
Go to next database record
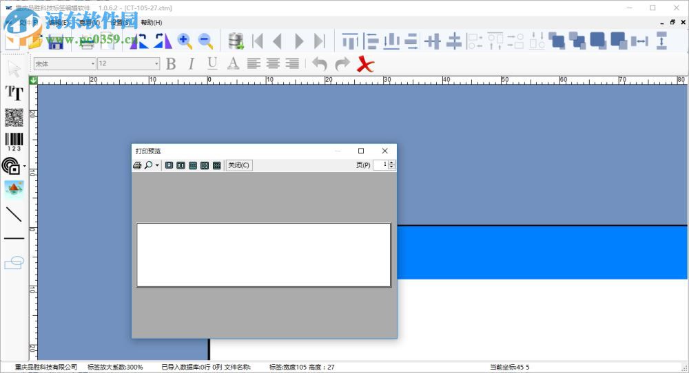tap(299, 41)
